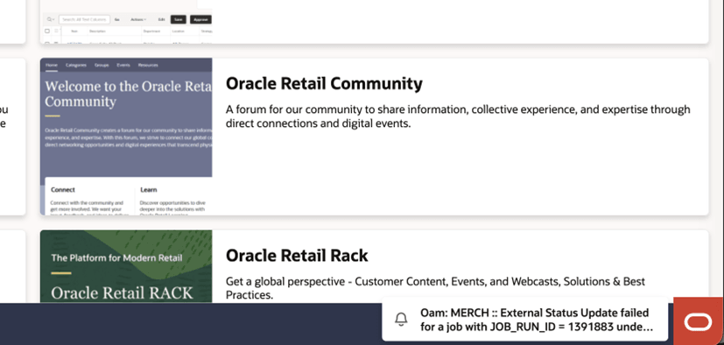Select the 'A forum for our community' description text
The image size is (724, 345).
click(458, 116)
